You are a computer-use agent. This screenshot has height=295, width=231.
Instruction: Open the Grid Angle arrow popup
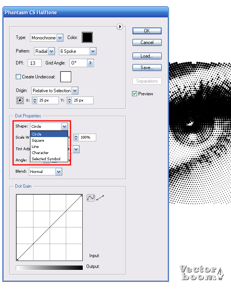90,63
